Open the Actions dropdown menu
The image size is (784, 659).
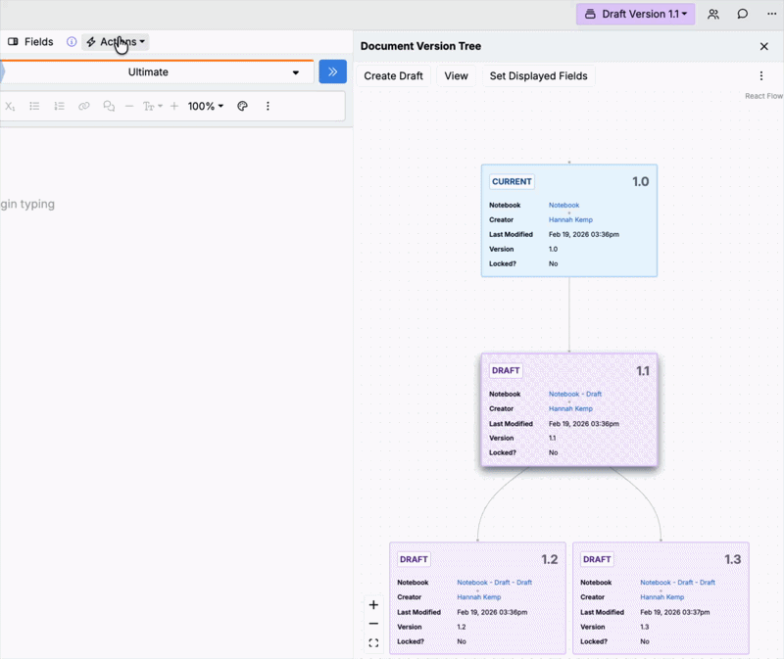click(x=116, y=42)
